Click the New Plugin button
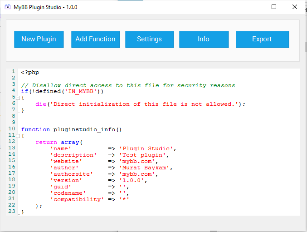 click(39, 39)
